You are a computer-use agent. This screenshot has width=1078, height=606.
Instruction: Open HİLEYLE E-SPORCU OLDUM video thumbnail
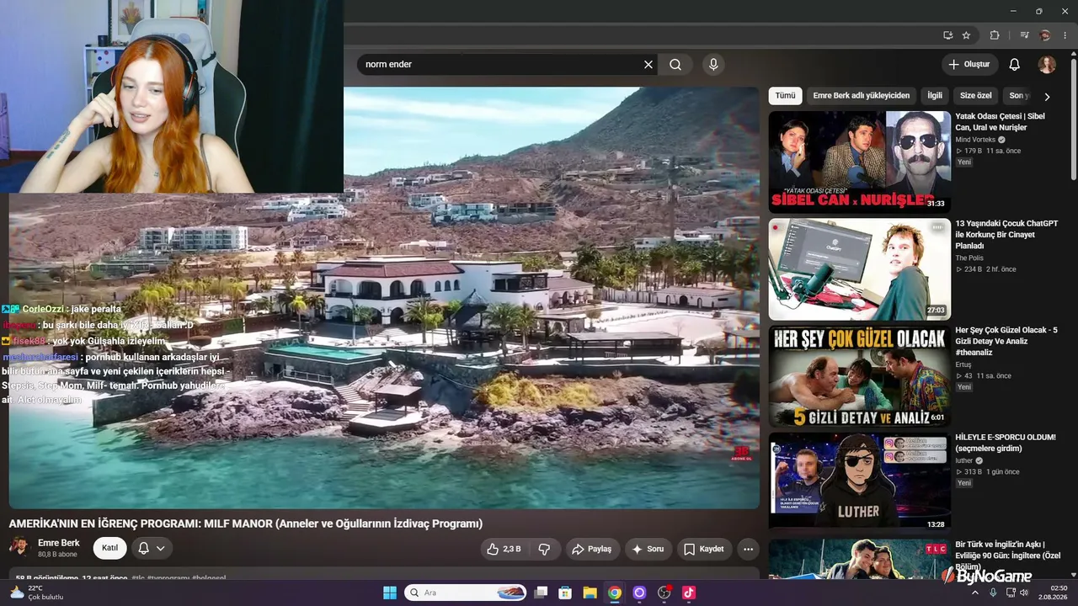click(x=859, y=484)
